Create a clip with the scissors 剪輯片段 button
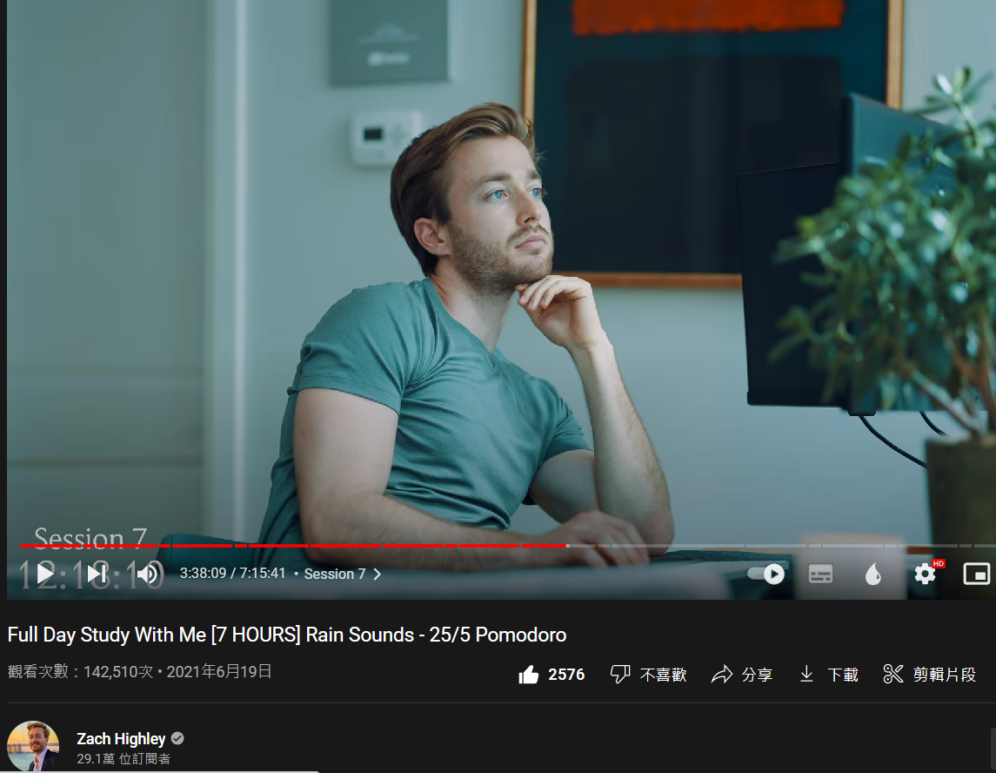This screenshot has height=773, width=996. pyautogui.click(x=929, y=675)
